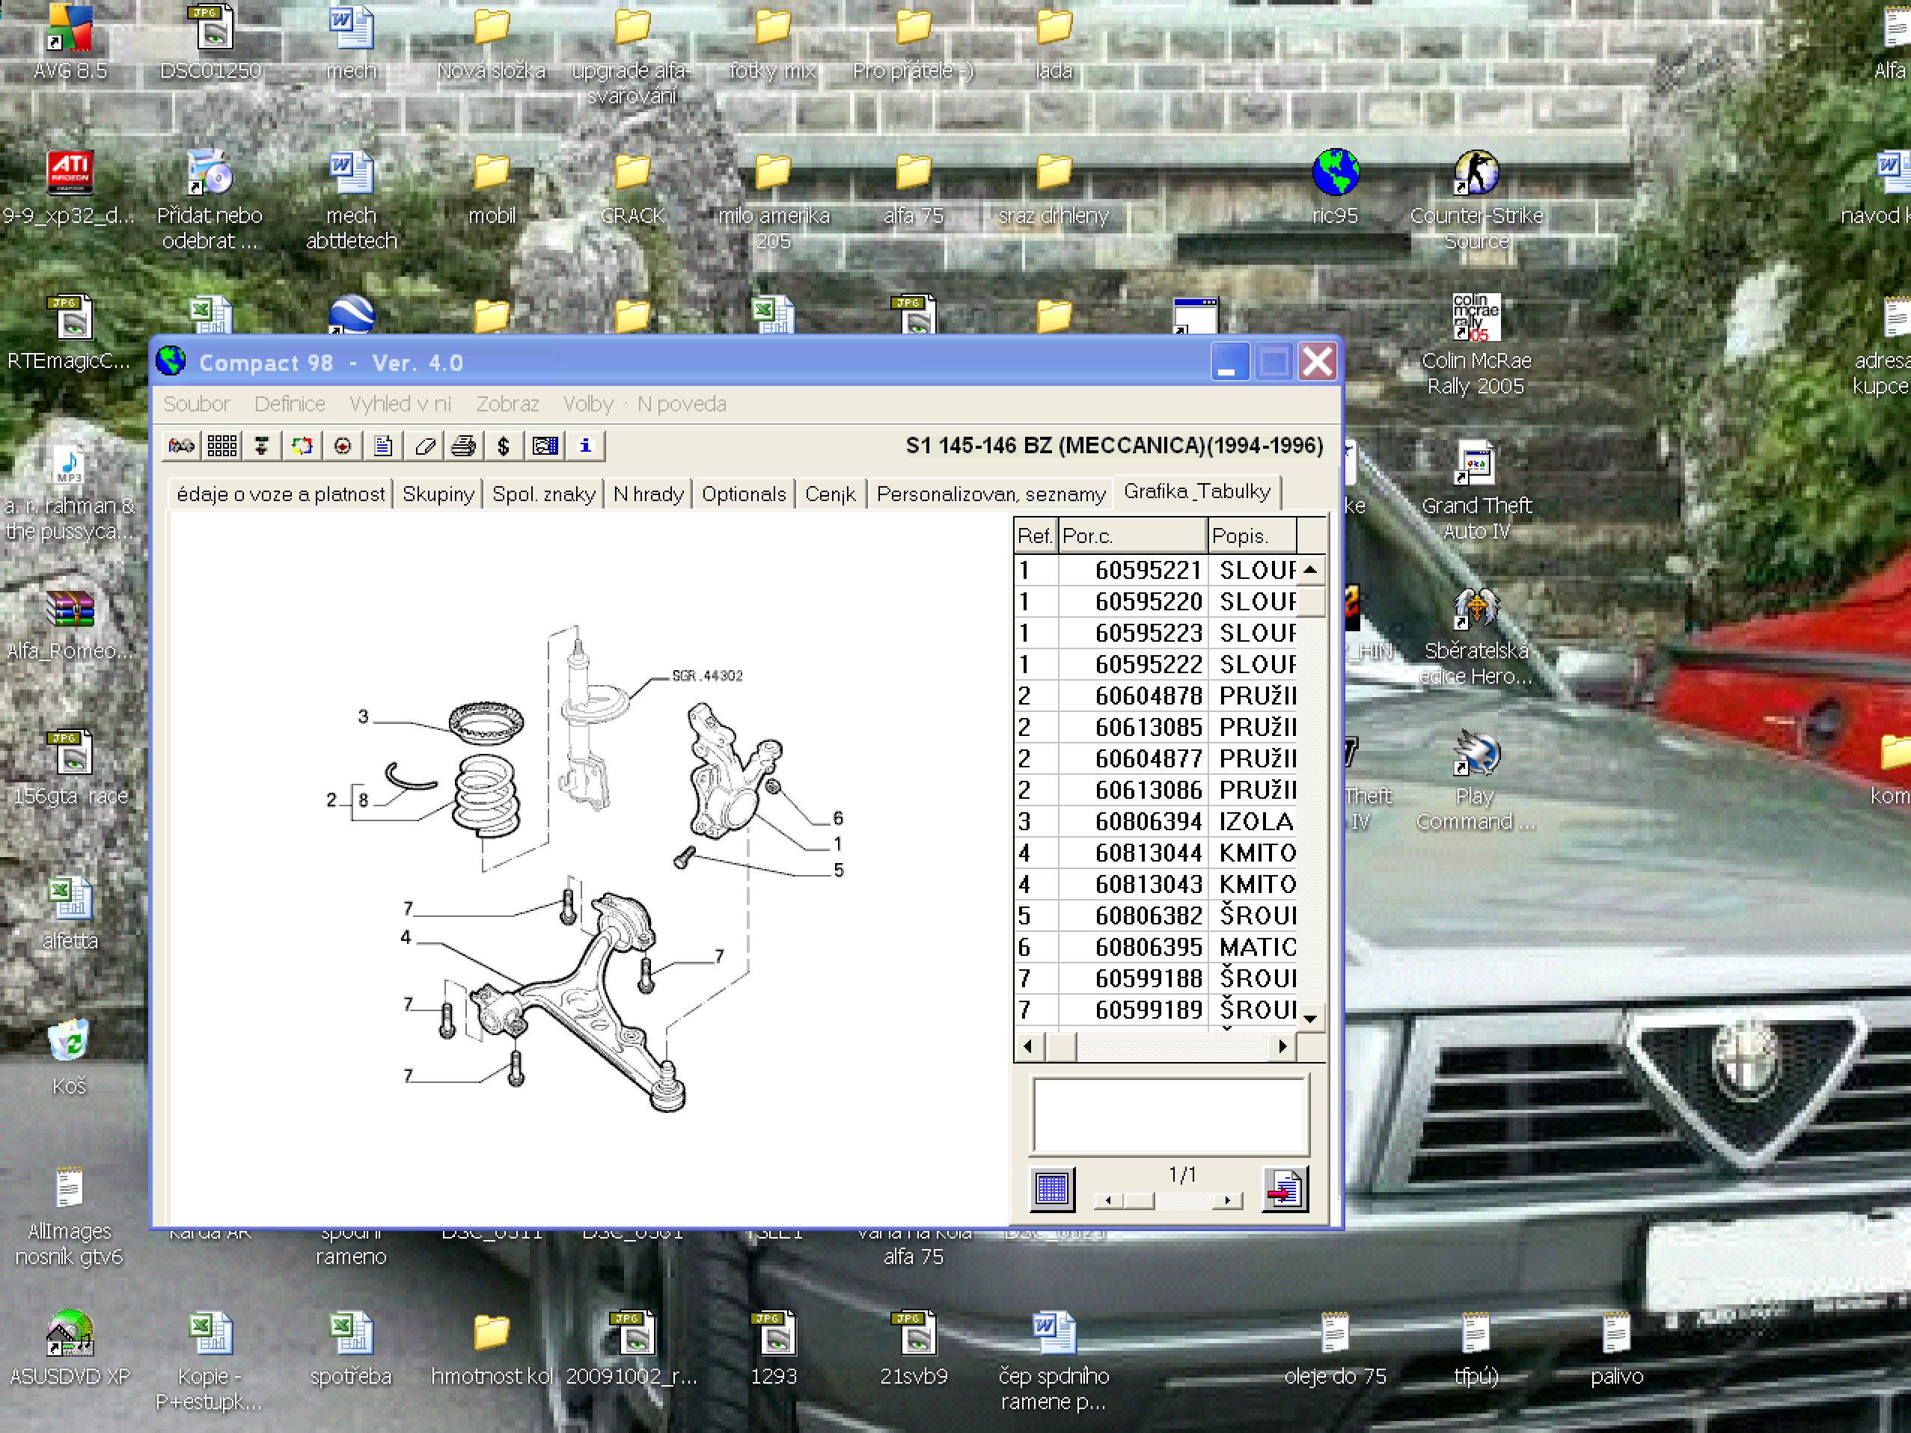Screen dimensions: 1911x1433
Task: Click the document page toolbar icon
Action: coord(384,446)
